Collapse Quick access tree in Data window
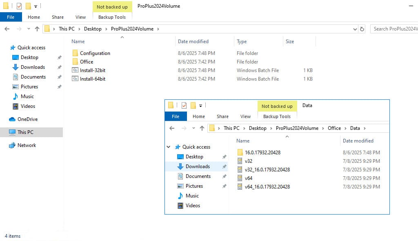Screen dimensions: 418x241 pyautogui.click(x=169, y=147)
